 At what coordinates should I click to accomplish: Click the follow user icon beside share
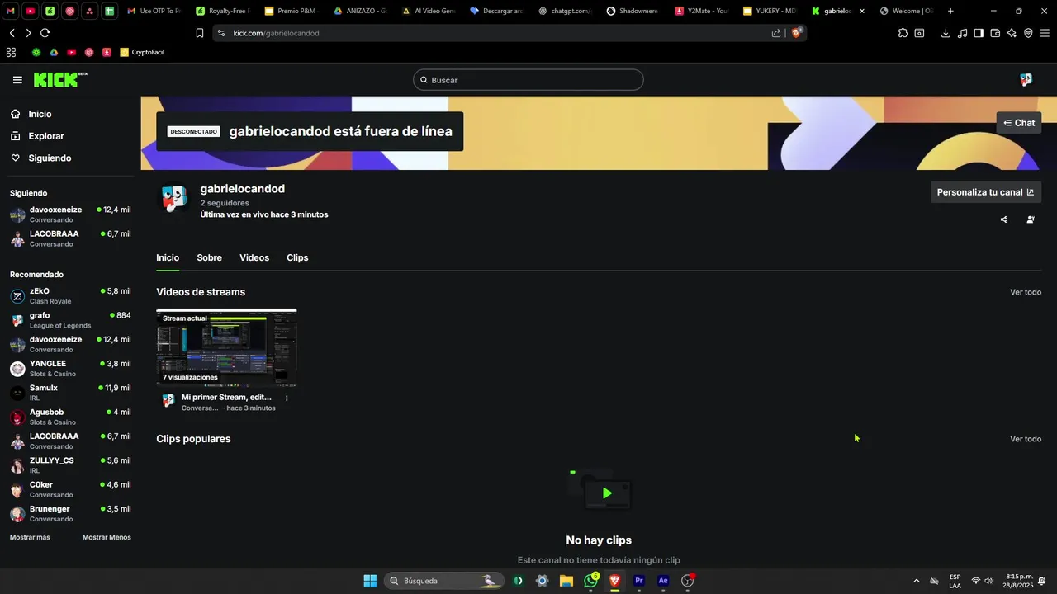[1031, 219]
